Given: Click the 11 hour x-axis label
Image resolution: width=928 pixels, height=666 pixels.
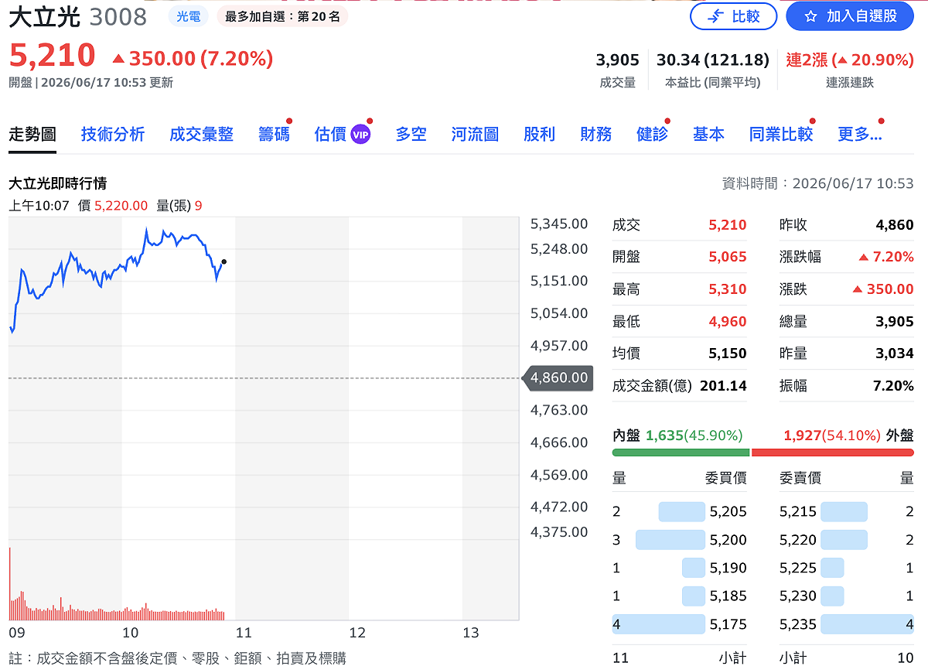Looking at the screenshot, I should click(x=244, y=633).
